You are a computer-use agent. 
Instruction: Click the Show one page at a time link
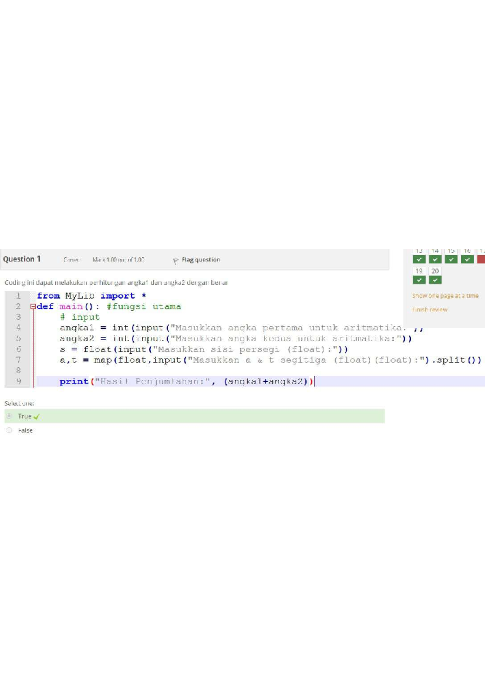point(445,296)
